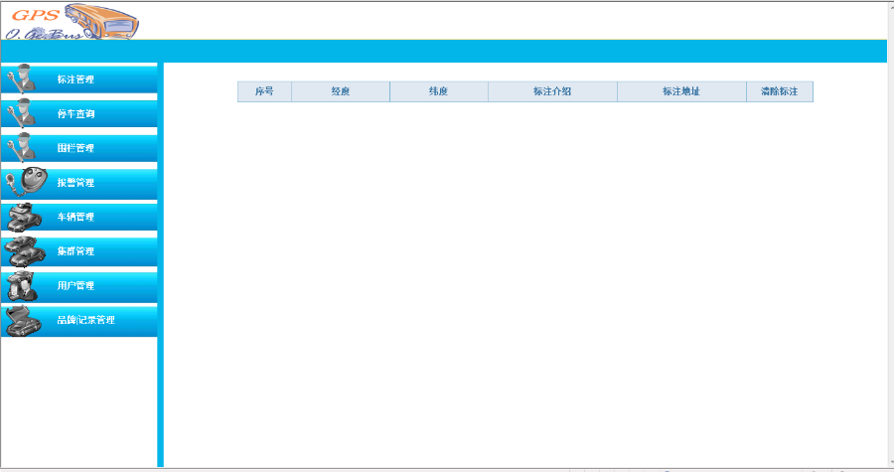The width and height of the screenshot is (894, 472).
Task: Open 报警管理 menu item
Action: point(78,183)
